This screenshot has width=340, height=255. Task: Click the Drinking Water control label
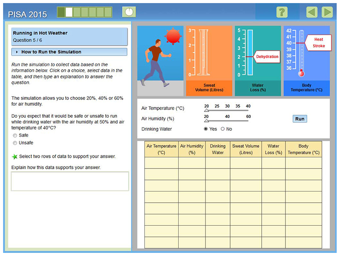[x=157, y=129]
